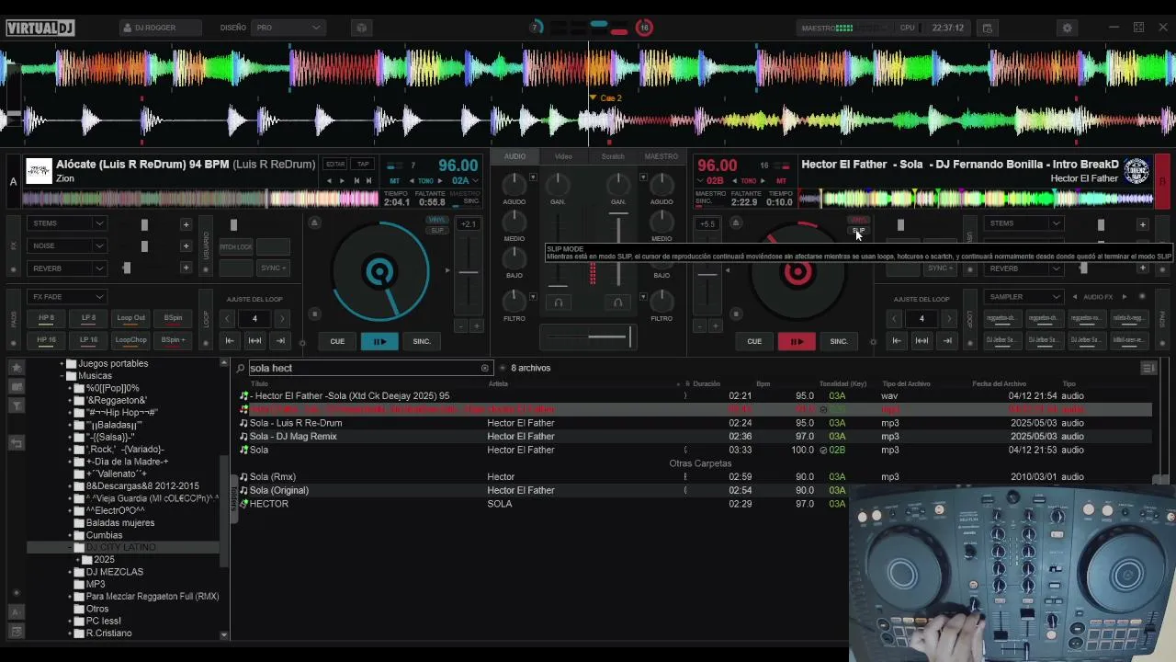Select the DJ MEZCLAS folder

point(115,572)
